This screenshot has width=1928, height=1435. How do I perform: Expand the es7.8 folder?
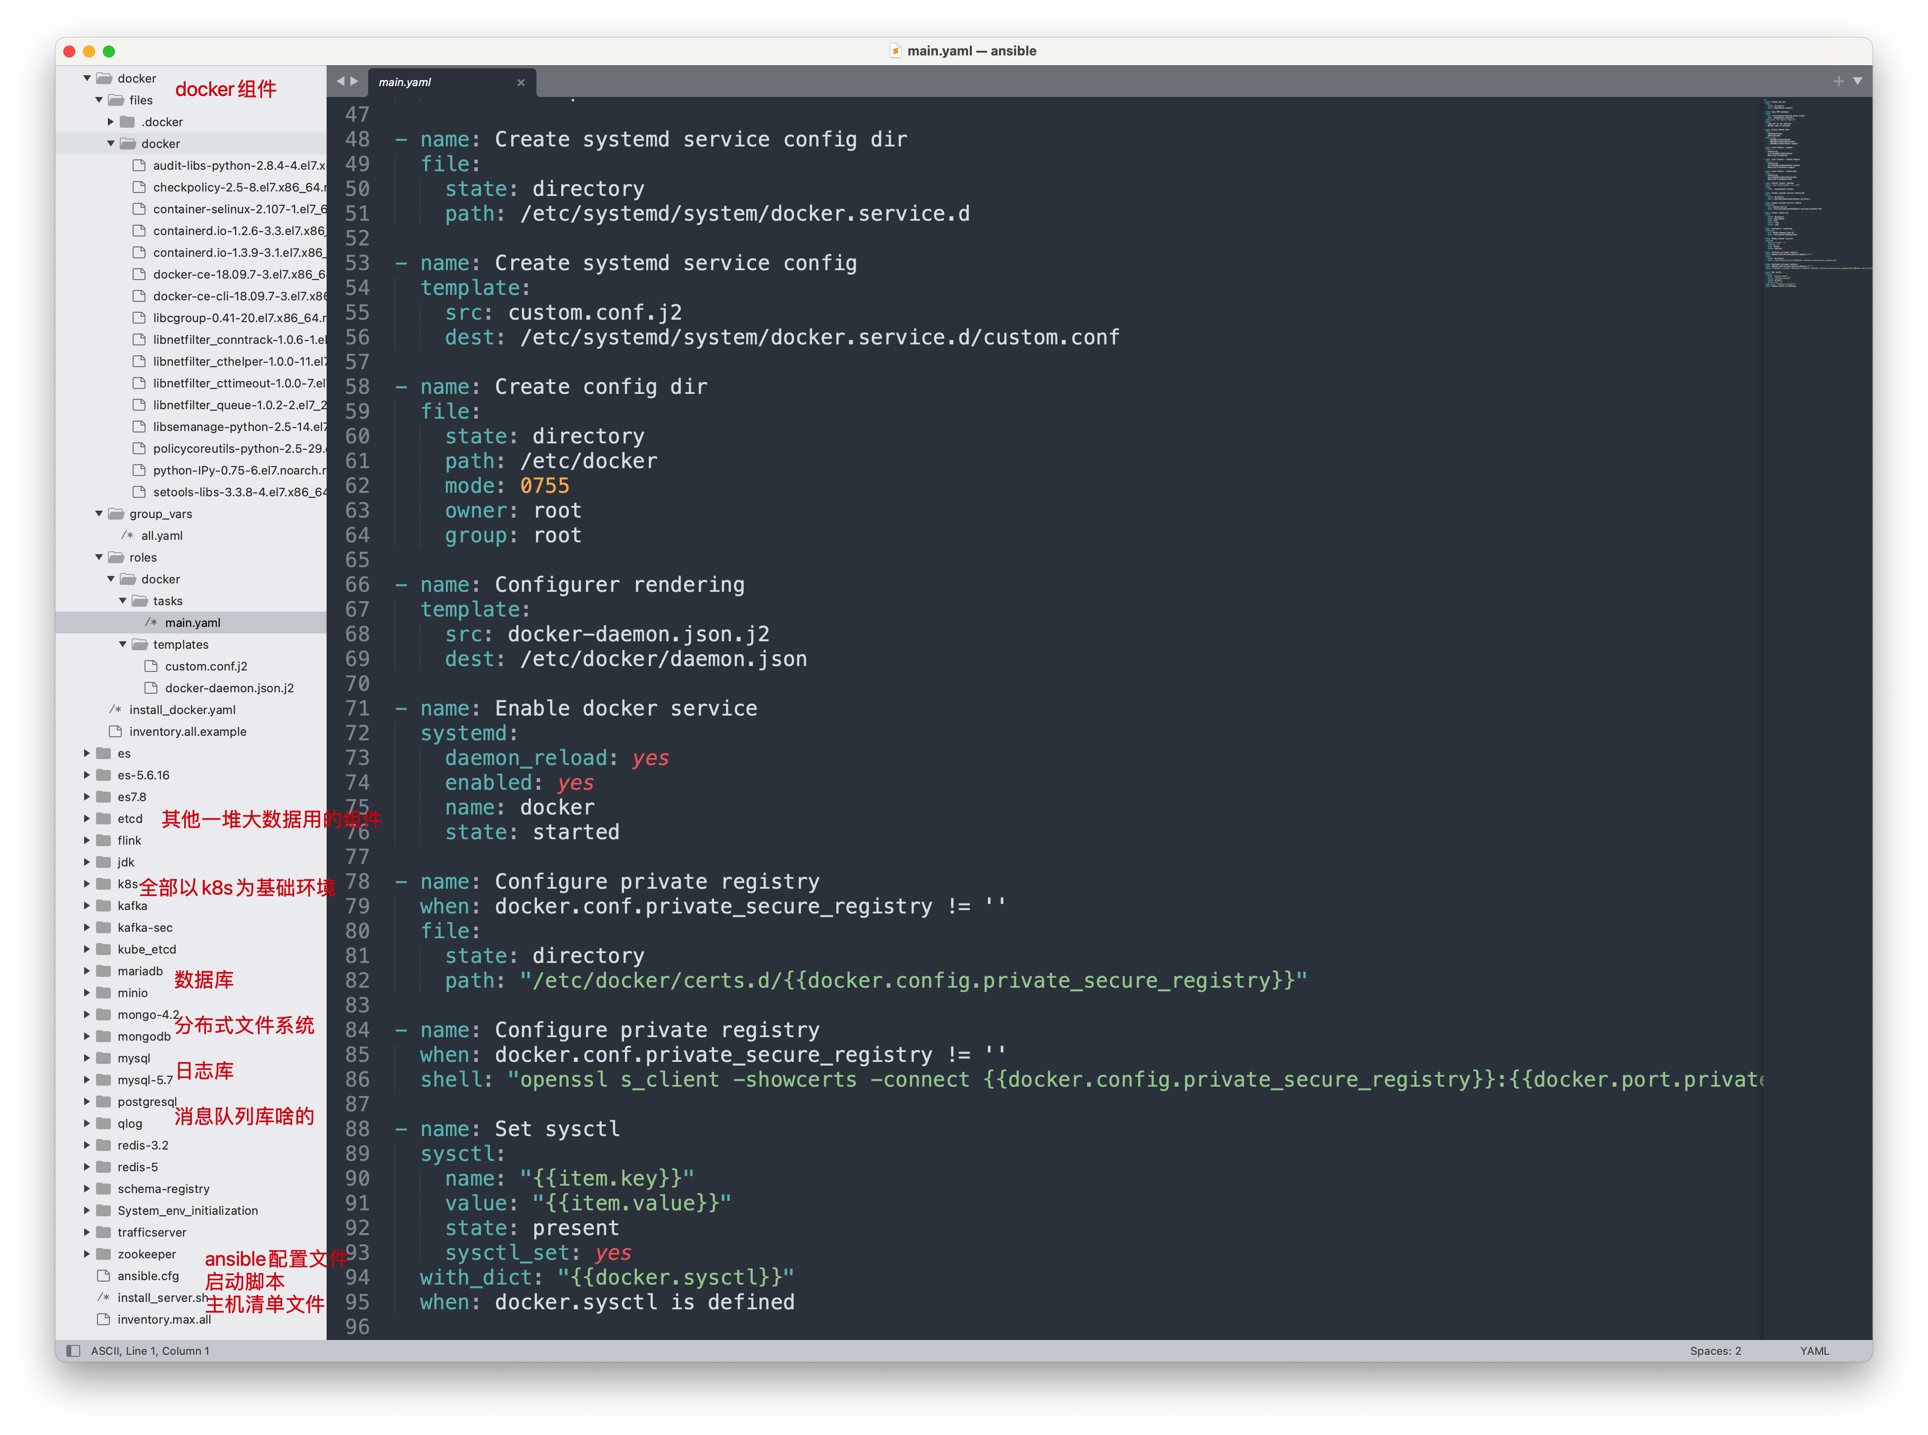click(87, 797)
